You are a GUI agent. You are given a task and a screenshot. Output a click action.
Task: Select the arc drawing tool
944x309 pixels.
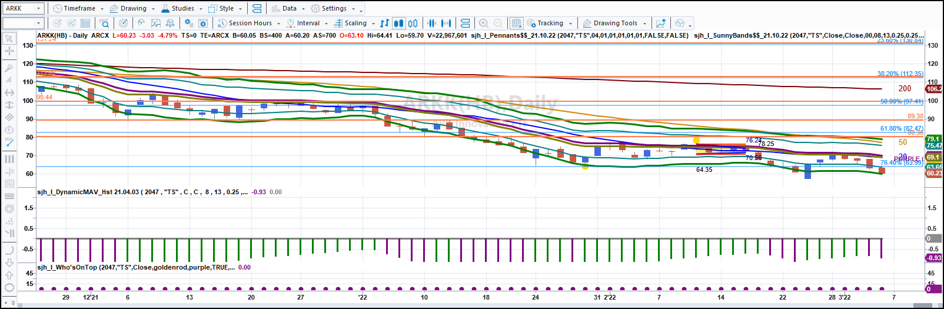coord(9,250)
